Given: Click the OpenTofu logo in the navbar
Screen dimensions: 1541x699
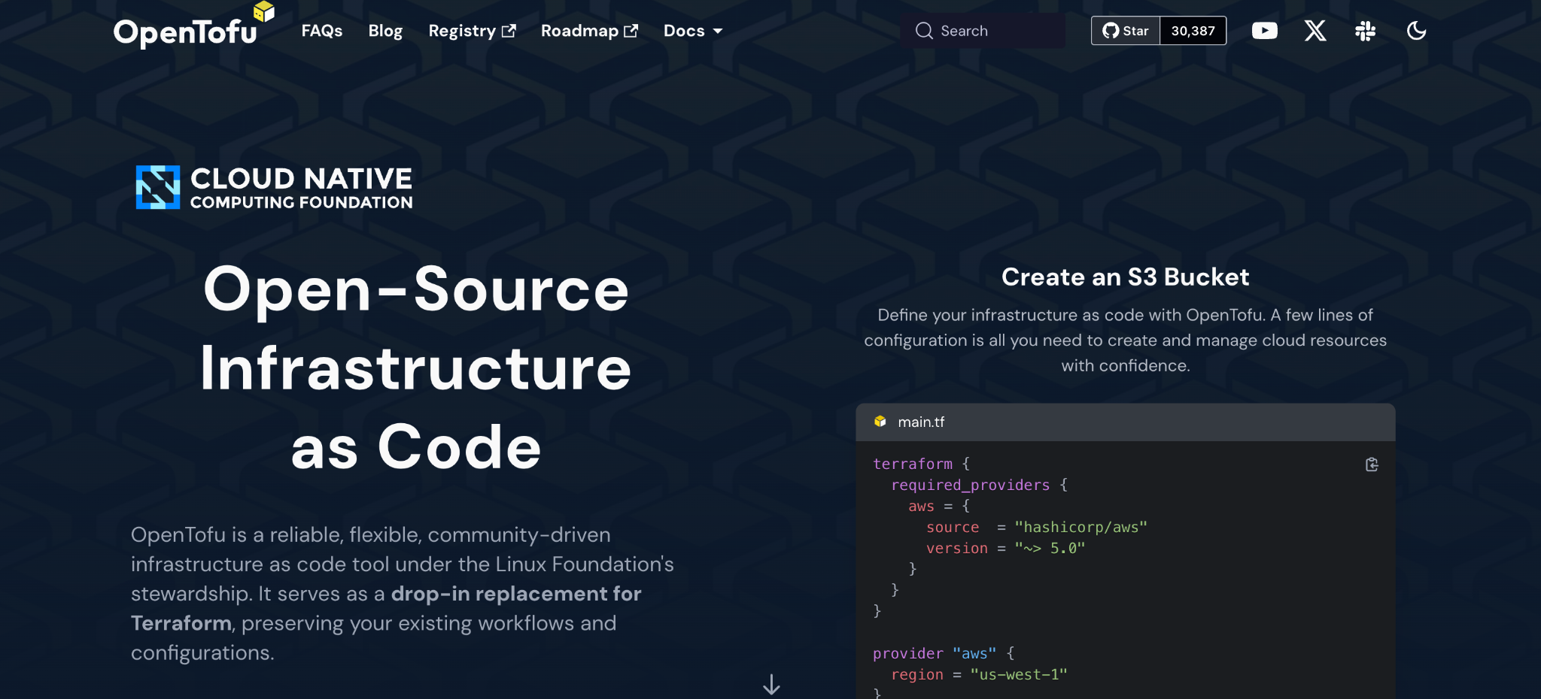Looking at the screenshot, I should 193,27.
